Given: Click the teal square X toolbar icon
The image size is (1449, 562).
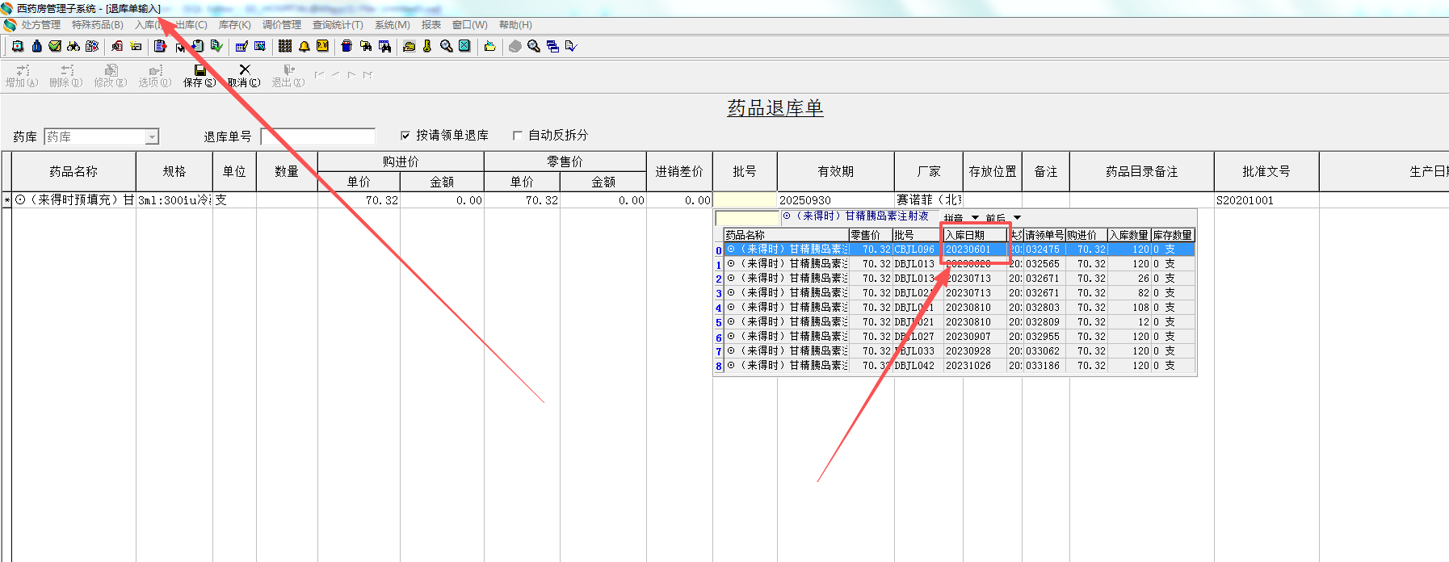Looking at the screenshot, I should [464, 46].
